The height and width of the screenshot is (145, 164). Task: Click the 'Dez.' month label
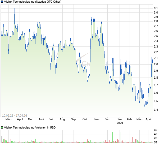click(x=107, y=120)
